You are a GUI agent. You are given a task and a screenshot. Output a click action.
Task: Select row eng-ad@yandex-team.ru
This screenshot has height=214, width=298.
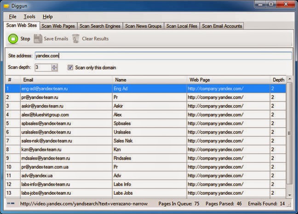coord(146,89)
